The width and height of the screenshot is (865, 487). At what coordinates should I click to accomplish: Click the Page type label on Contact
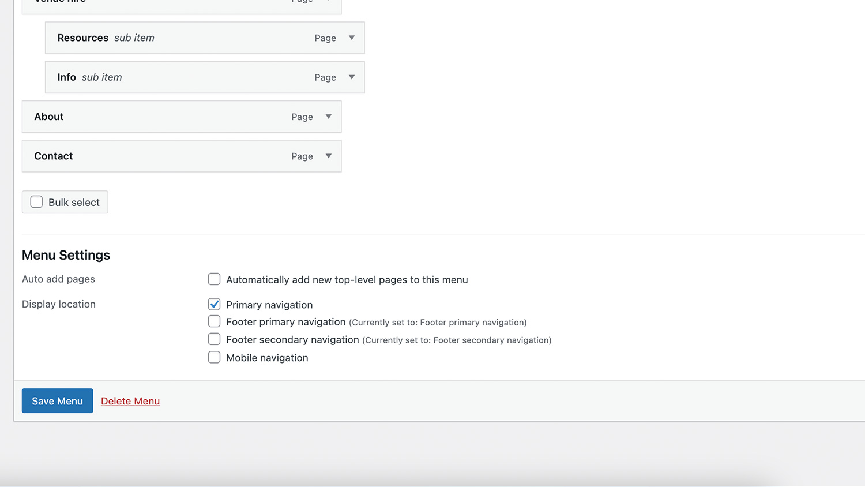[x=302, y=156]
